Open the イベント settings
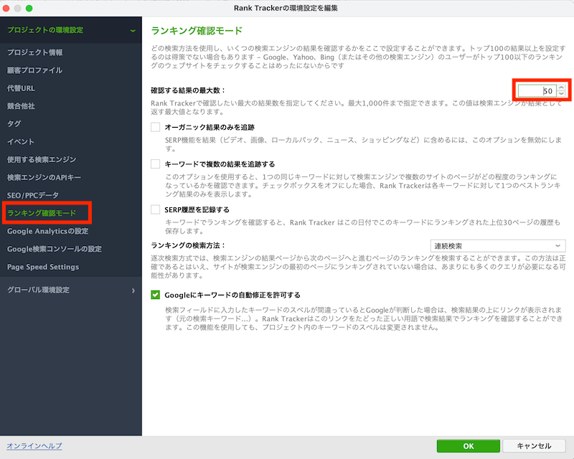574x459 pixels. tap(21, 142)
